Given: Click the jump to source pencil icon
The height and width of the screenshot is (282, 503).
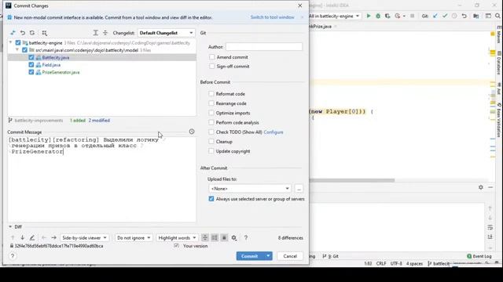Looking at the screenshot, I should (32, 237).
